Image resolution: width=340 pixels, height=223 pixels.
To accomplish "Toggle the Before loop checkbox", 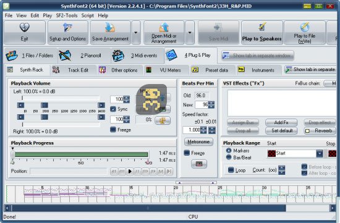I will pyautogui.click(x=304, y=167).
